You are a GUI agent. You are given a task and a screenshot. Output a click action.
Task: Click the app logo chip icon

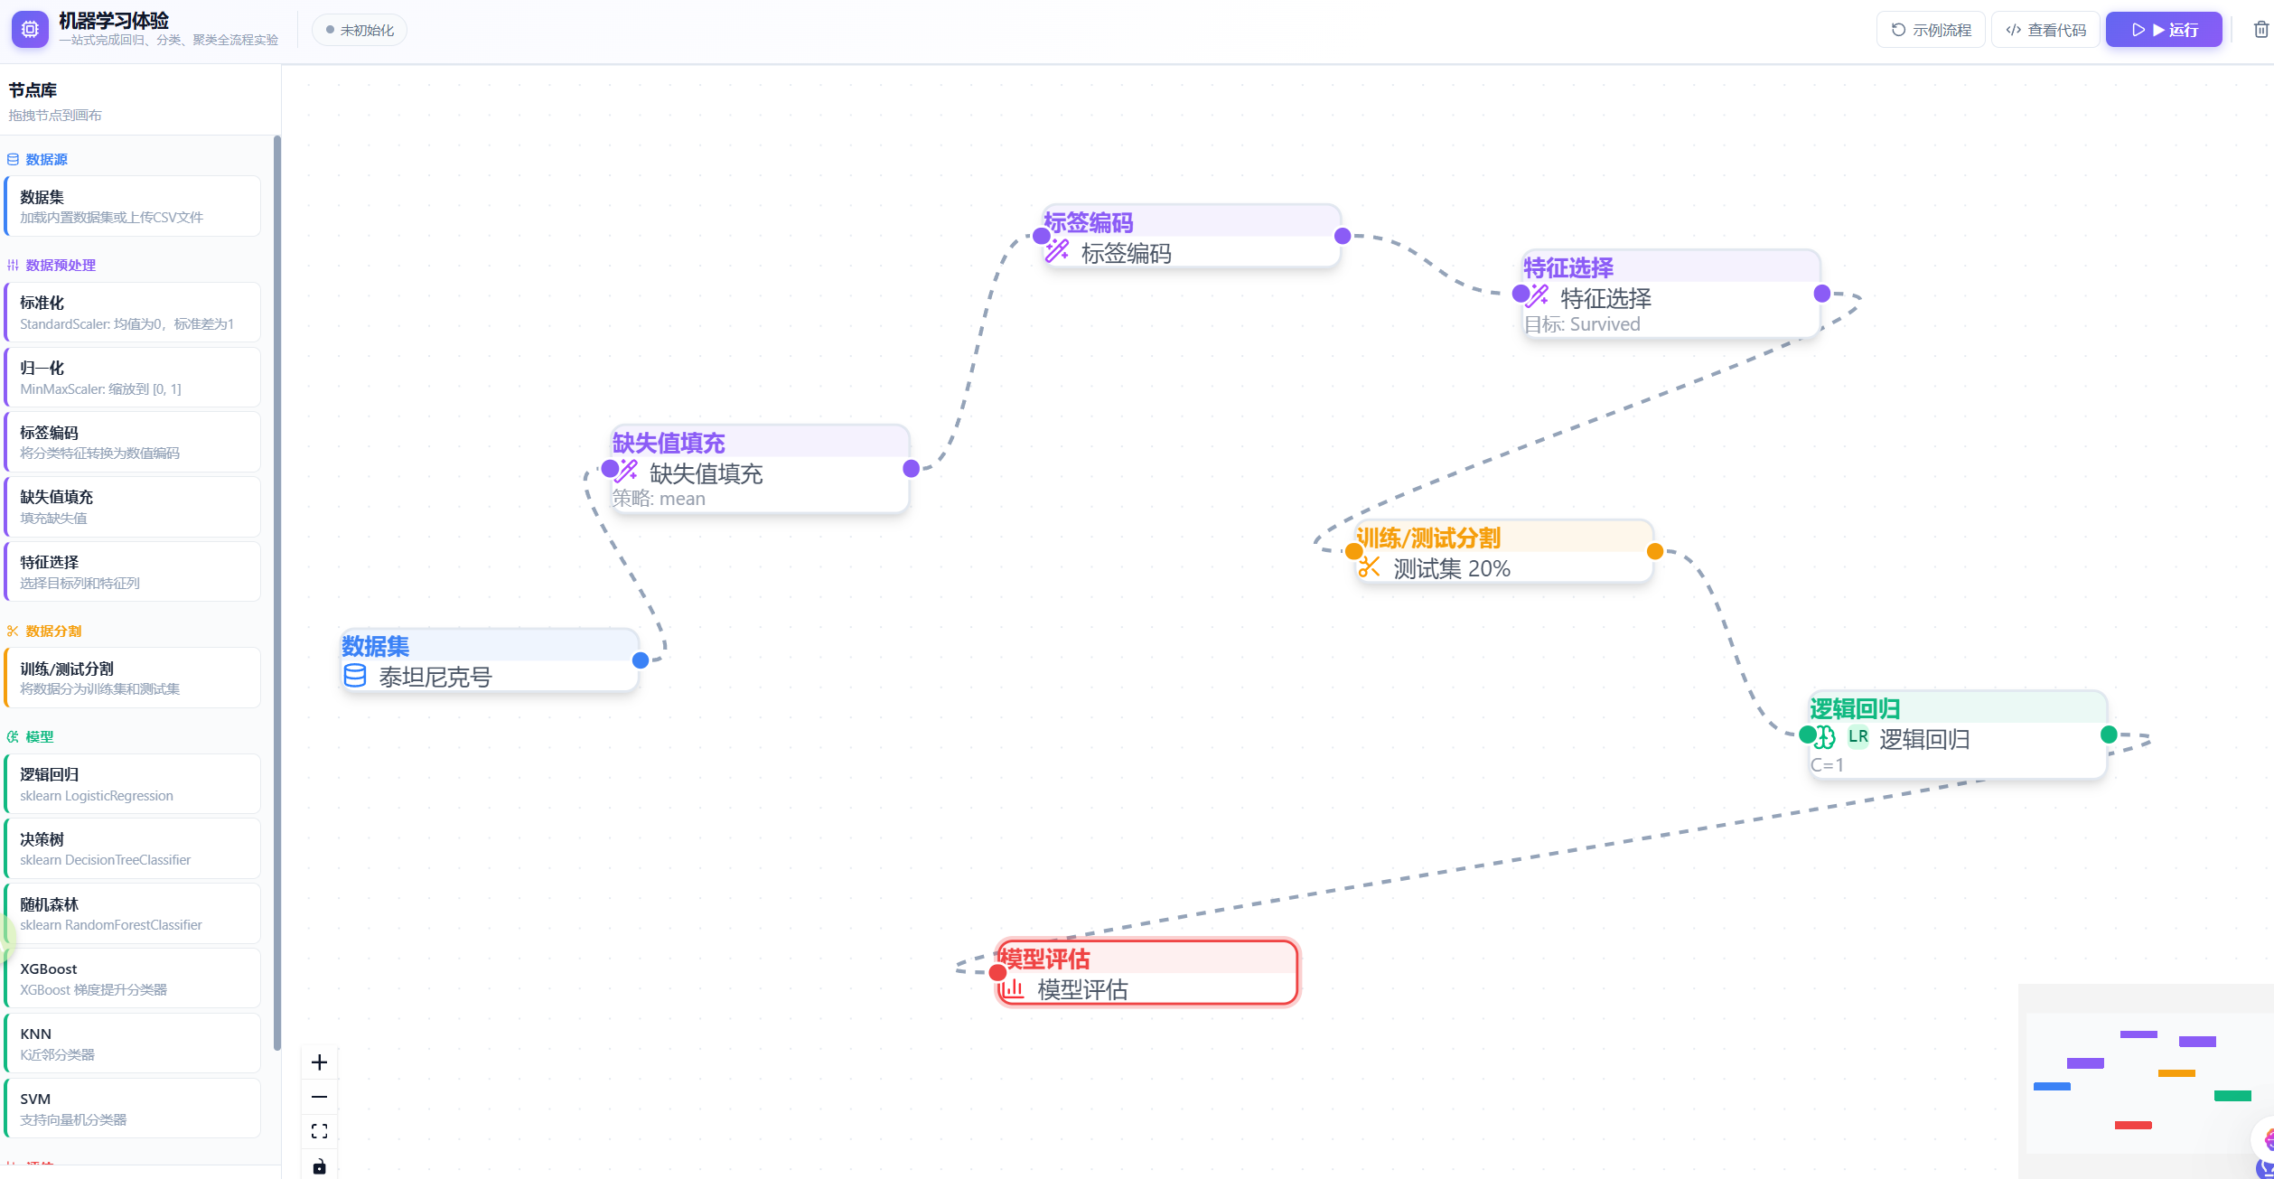click(x=30, y=30)
